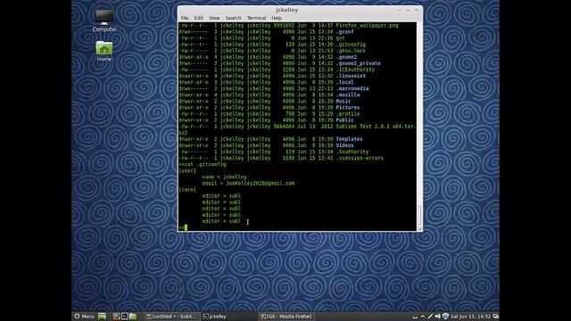Open the clock showing Sat Jun 15

pos(470,317)
